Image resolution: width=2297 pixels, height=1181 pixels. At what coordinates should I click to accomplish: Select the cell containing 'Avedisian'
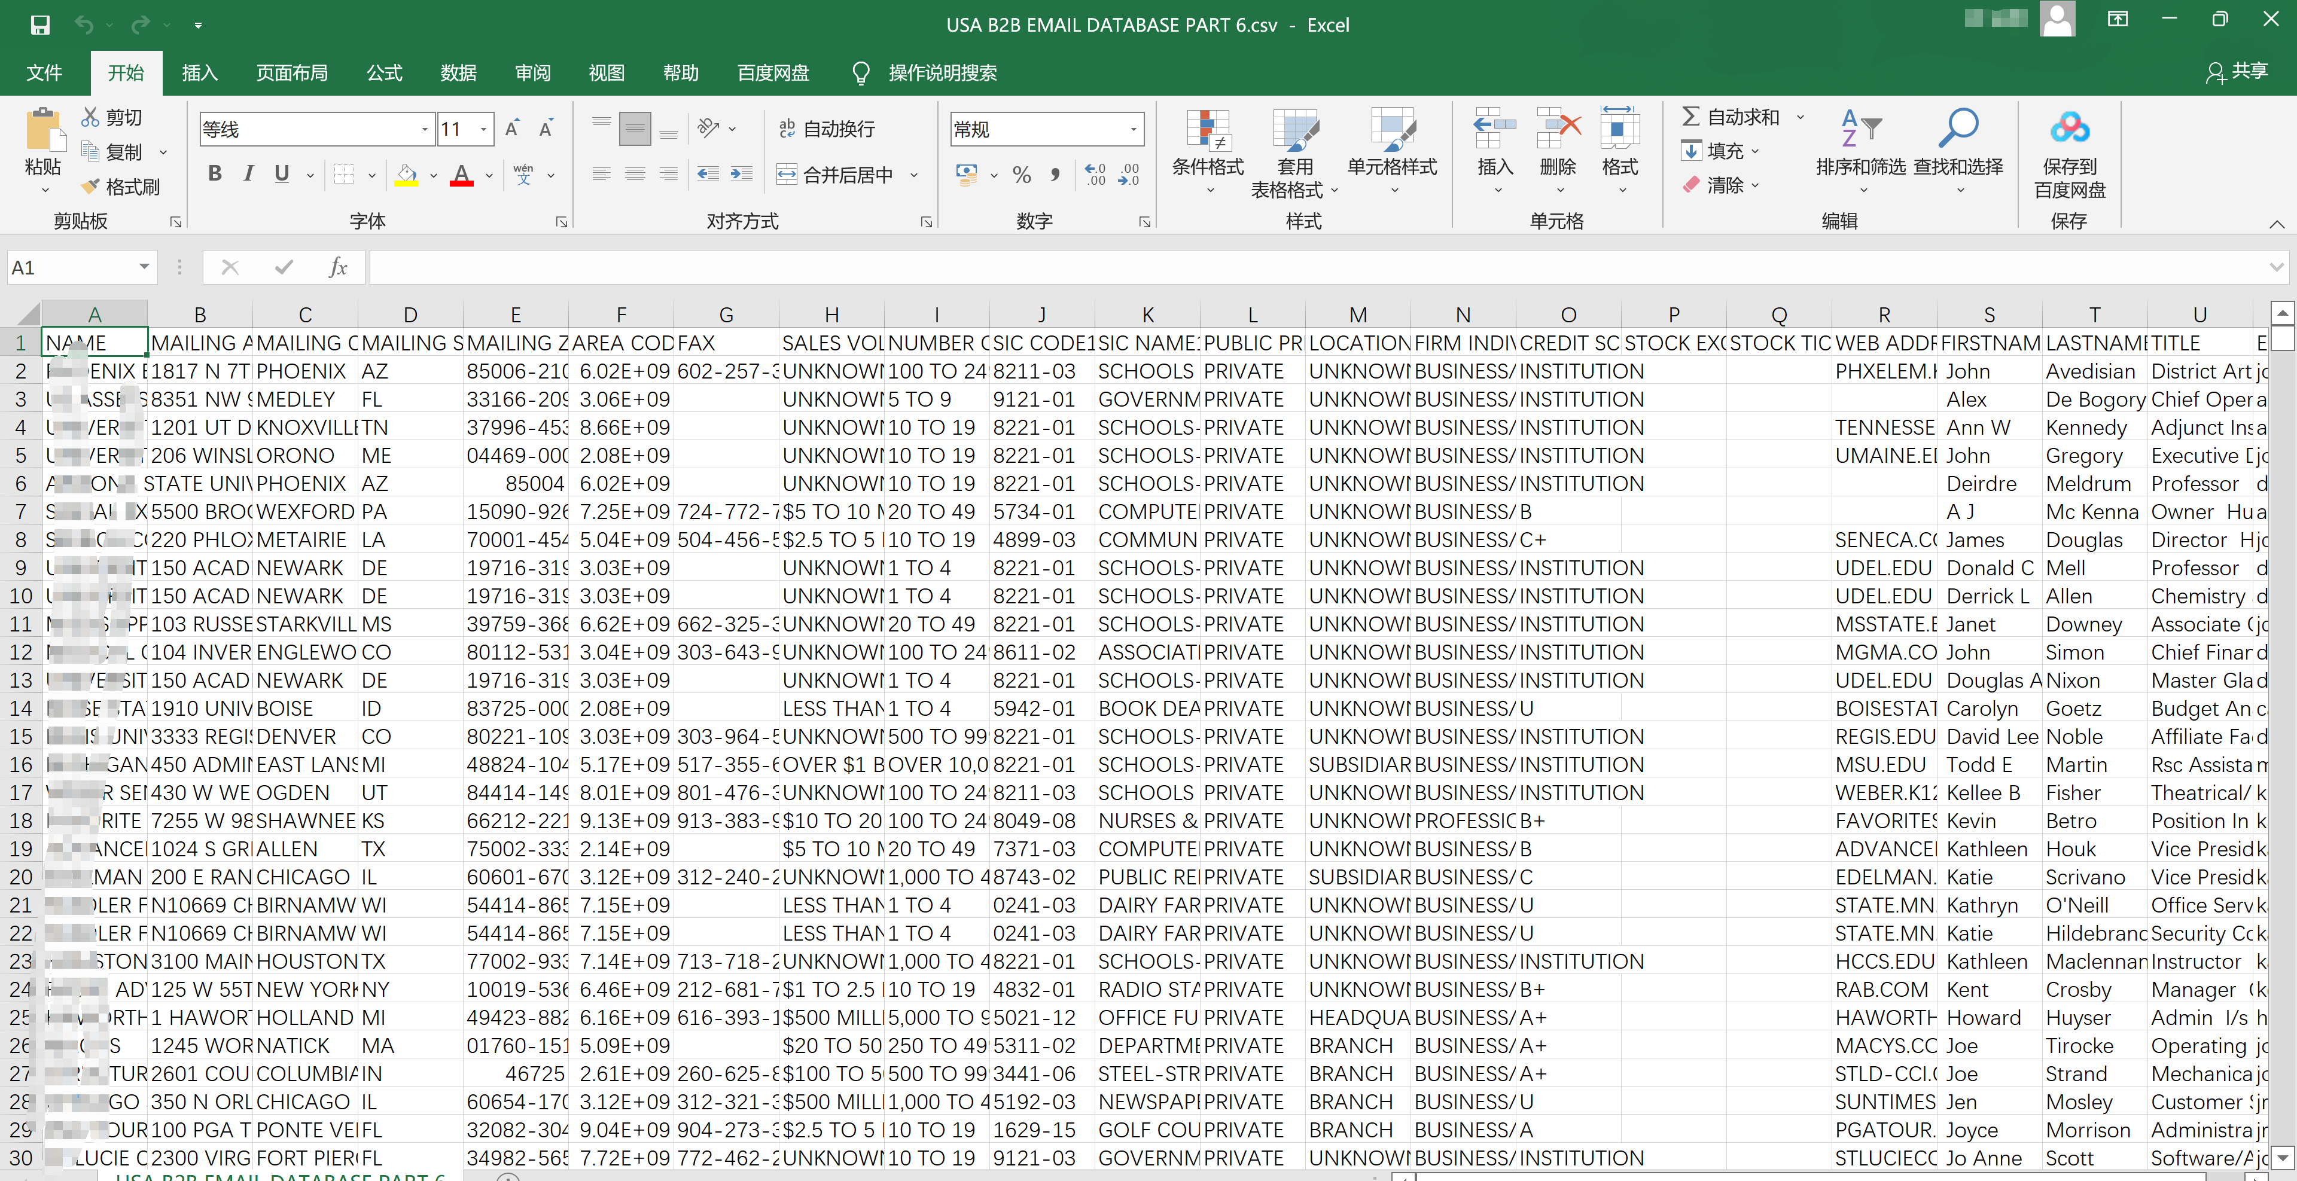2094,371
